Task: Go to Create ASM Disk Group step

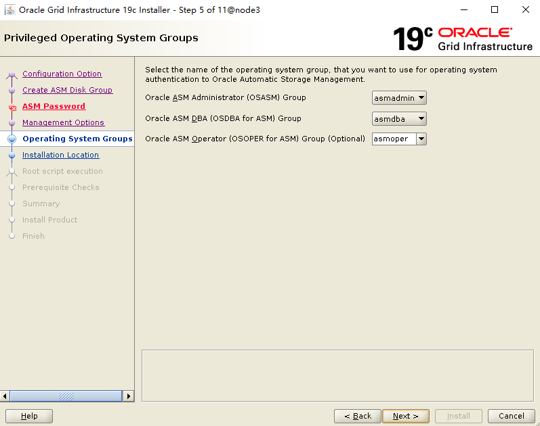Action: (68, 90)
